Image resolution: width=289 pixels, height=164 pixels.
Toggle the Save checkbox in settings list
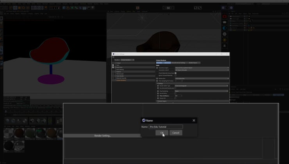113,65
